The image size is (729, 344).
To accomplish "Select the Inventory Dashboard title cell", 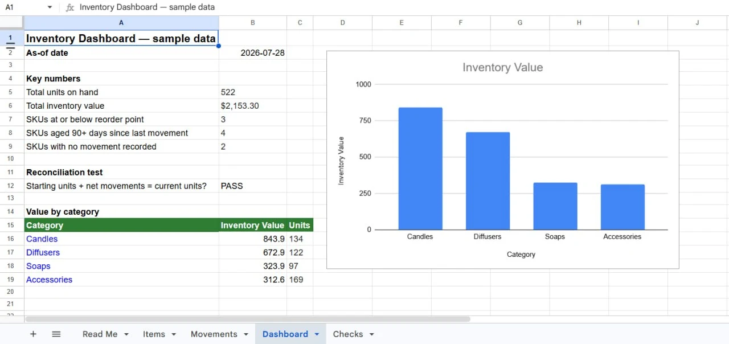I will pyautogui.click(x=121, y=38).
